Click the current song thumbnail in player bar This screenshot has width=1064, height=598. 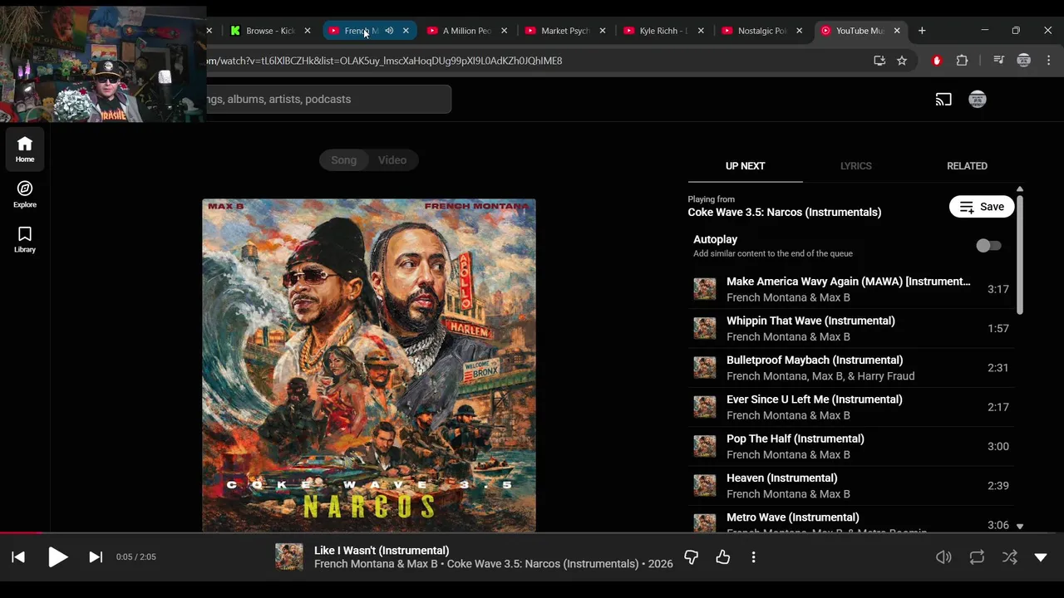pos(289,556)
